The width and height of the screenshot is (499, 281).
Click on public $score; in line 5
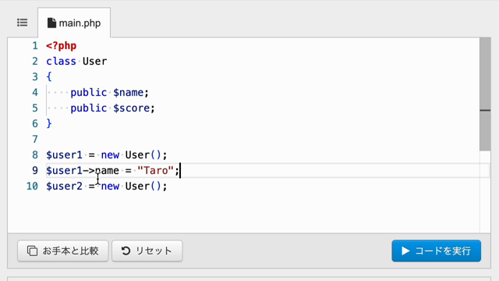112,108
